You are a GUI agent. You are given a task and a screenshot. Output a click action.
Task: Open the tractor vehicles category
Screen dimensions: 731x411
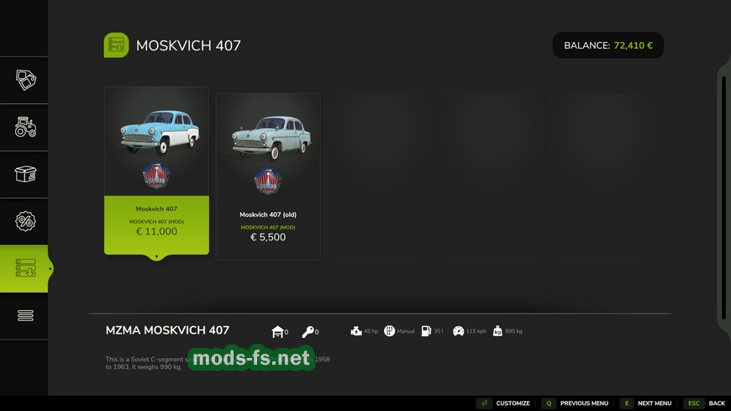point(25,127)
